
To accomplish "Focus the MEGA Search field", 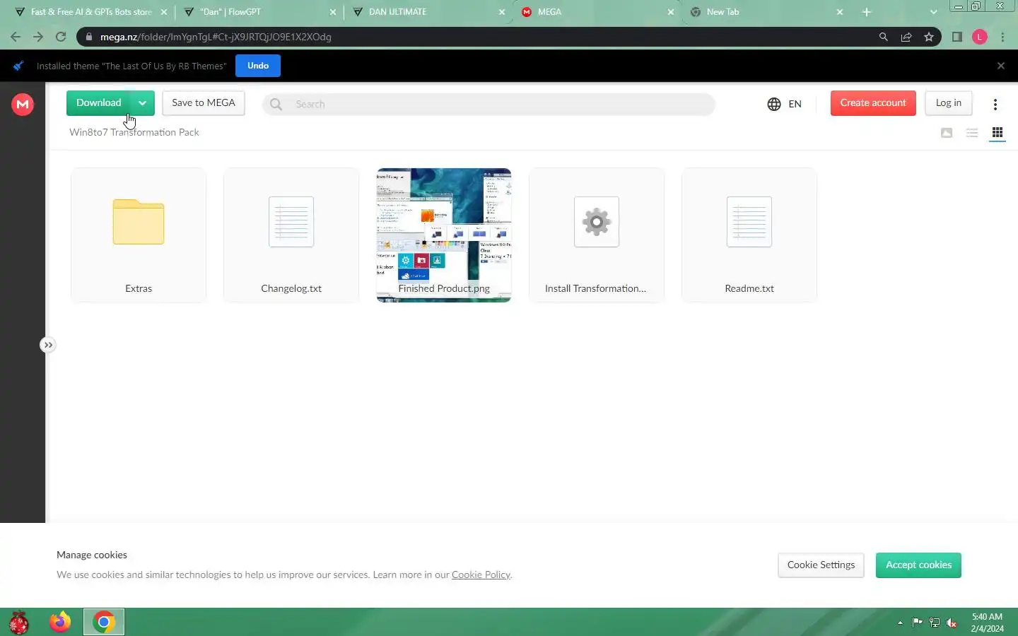I will click(488, 104).
